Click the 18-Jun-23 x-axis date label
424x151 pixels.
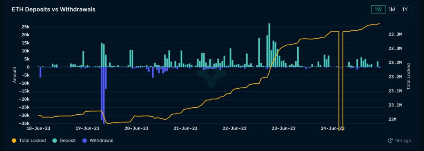(x=39, y=128)
